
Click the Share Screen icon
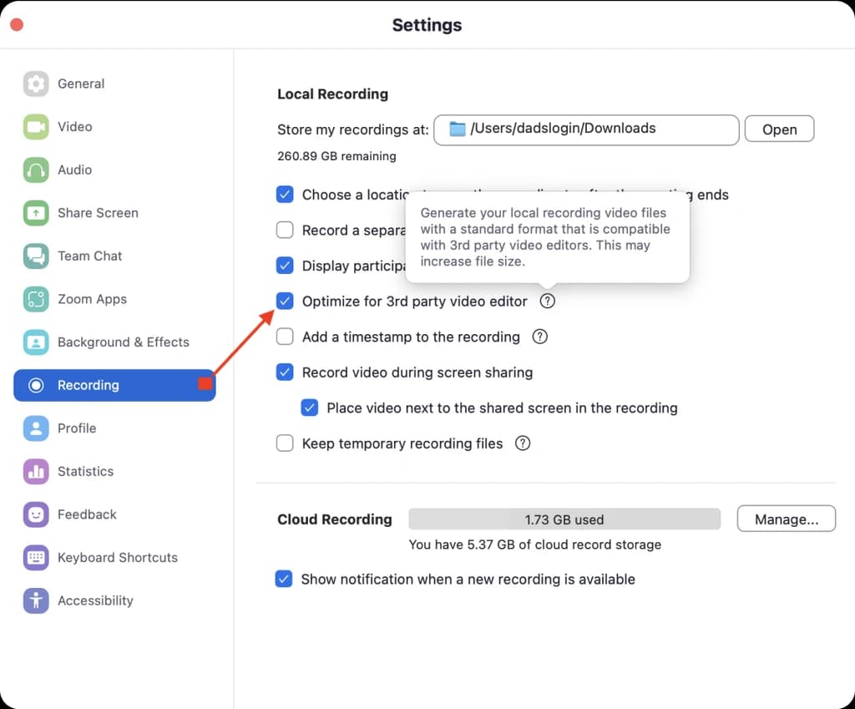(36, 213)
